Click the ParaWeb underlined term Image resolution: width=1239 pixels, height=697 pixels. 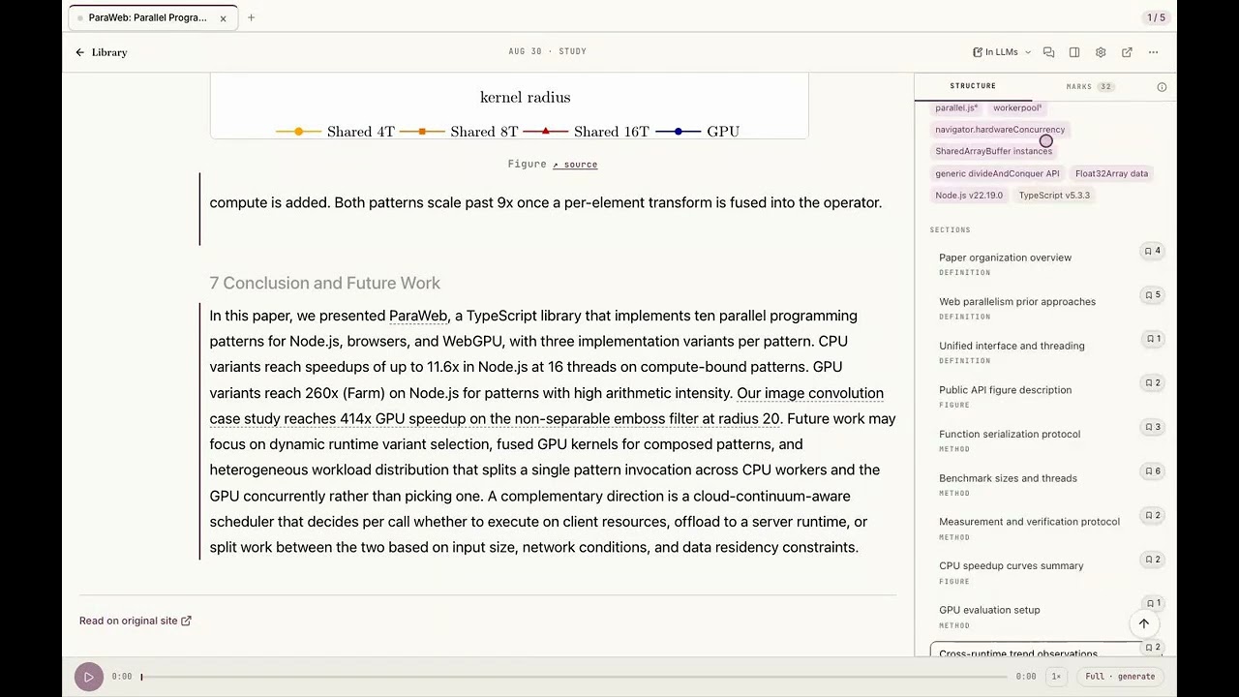coord(418,316)
